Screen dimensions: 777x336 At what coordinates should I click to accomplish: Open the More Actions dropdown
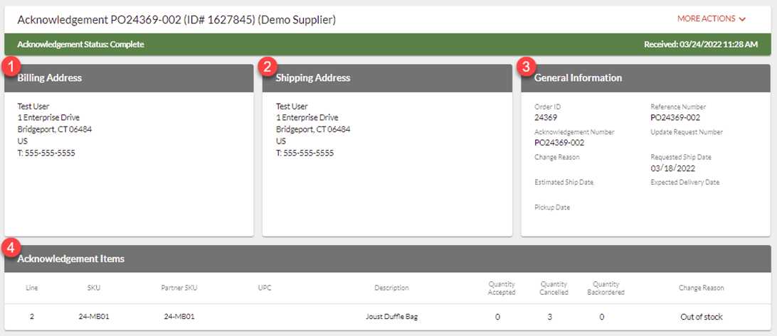pos(712,19)
